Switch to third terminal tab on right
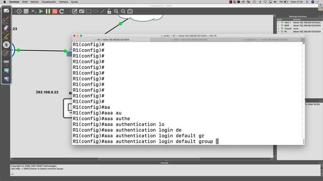 (x=263, y=40)
